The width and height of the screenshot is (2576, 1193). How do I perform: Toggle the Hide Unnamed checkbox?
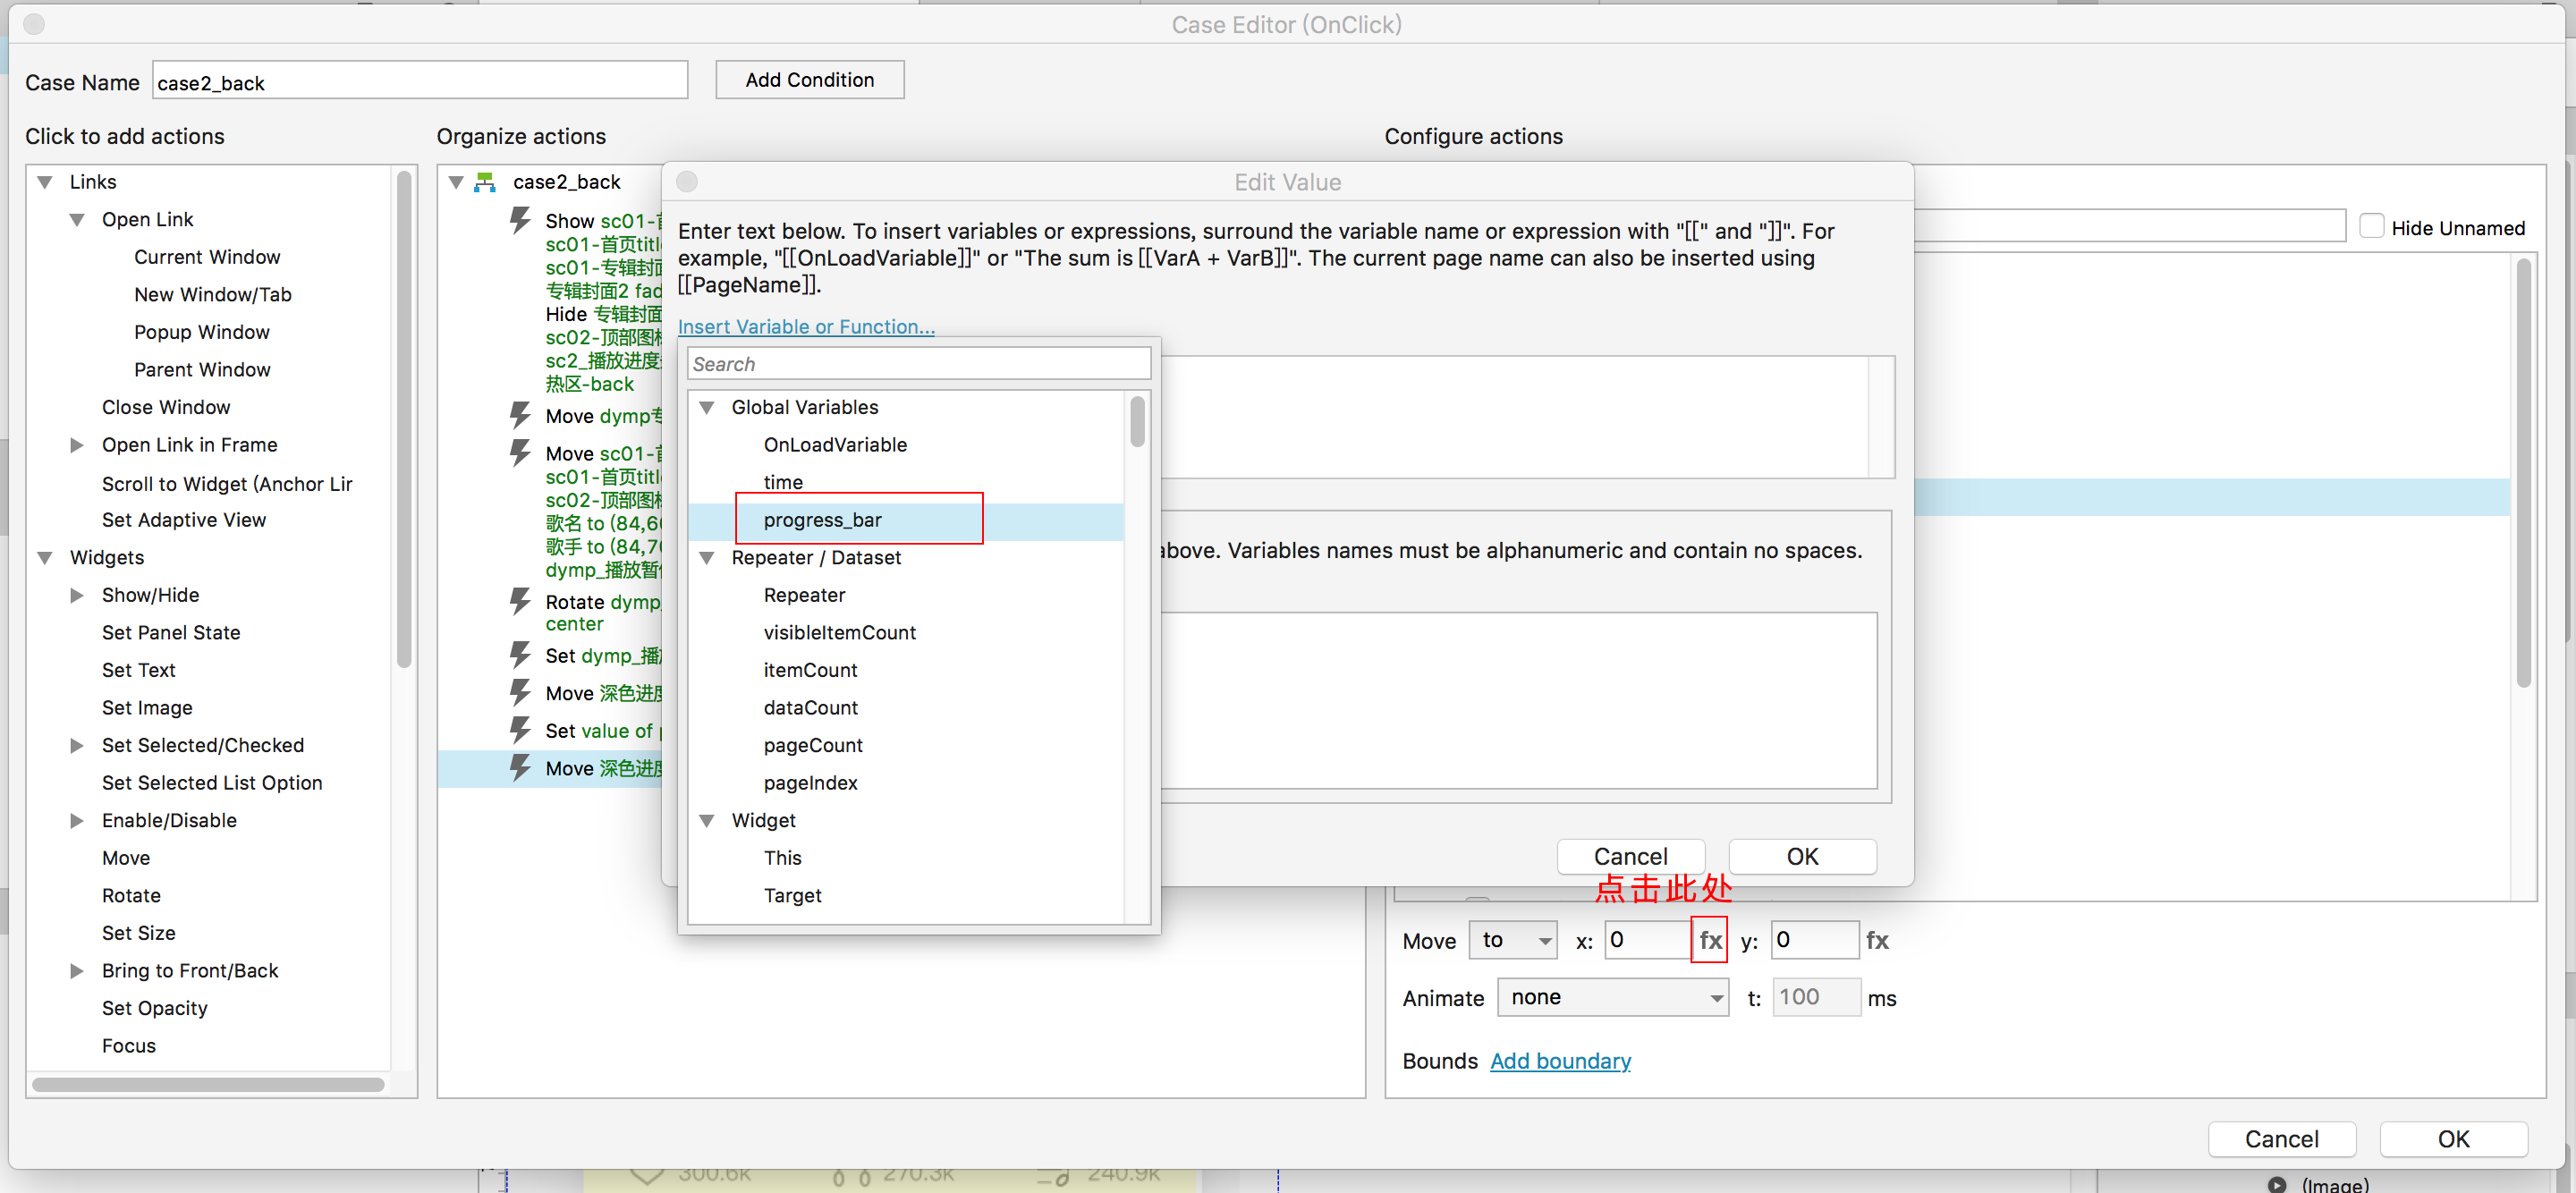2371,227
